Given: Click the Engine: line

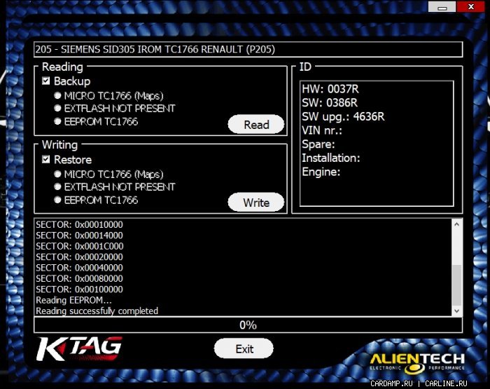Looking at the screenshot, I should pos(321,172).
